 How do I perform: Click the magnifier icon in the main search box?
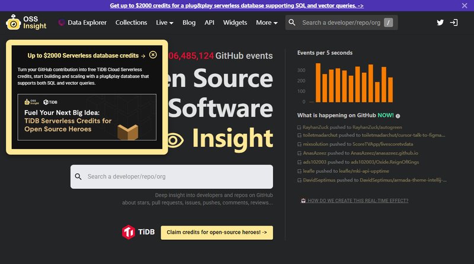[78, 177]
